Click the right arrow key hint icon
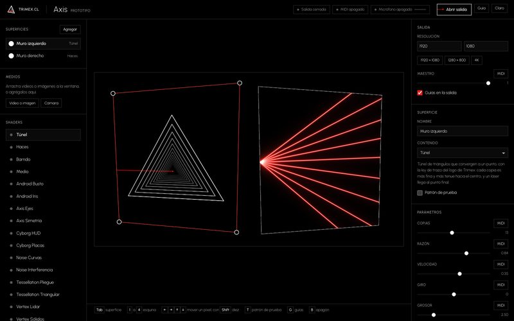The image size is (514, 321). coord(171,309)
